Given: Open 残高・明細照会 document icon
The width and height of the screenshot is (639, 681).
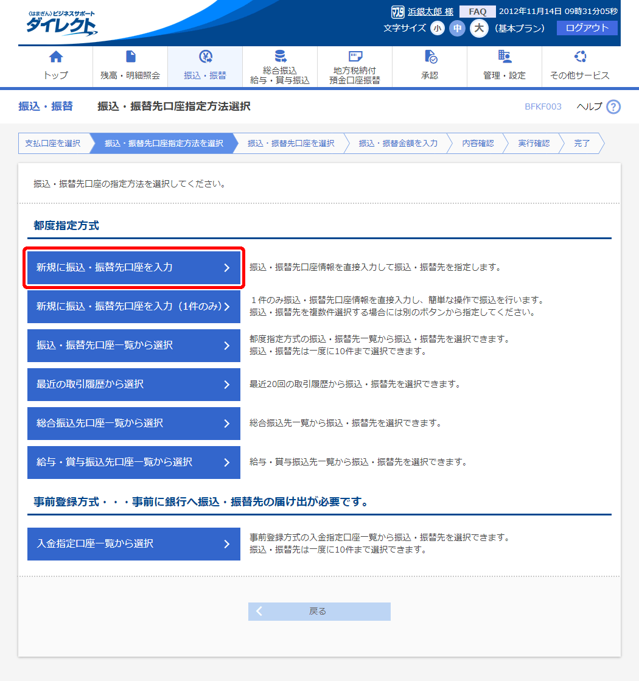Looking at the screenshot, I should coord(130,57).
